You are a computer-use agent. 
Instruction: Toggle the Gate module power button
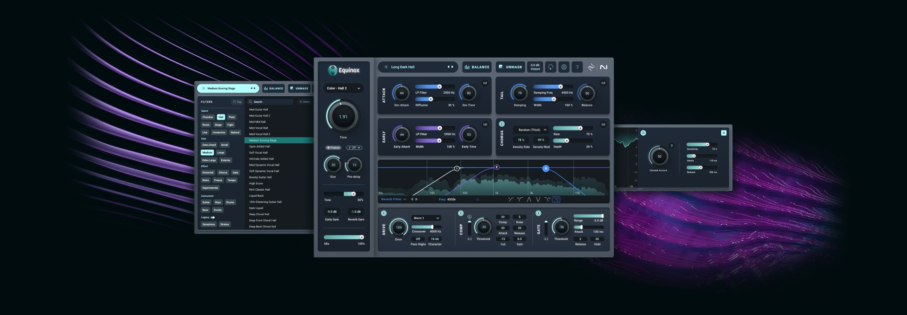[x=538, y=213]
